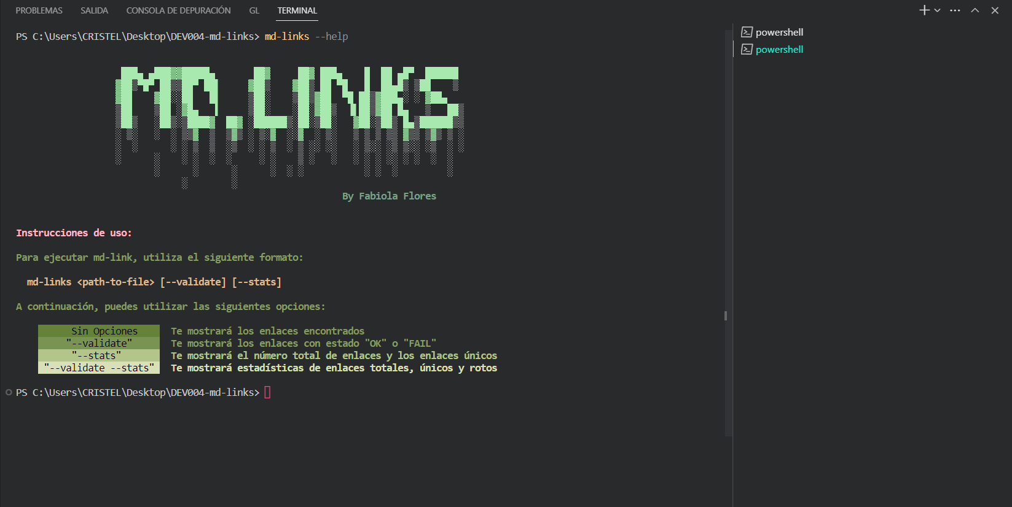The height and width of the screenshot is (507, 1012).
Task: Click the 'By Fabiola Flores' text
Action: tap(389, 196)
